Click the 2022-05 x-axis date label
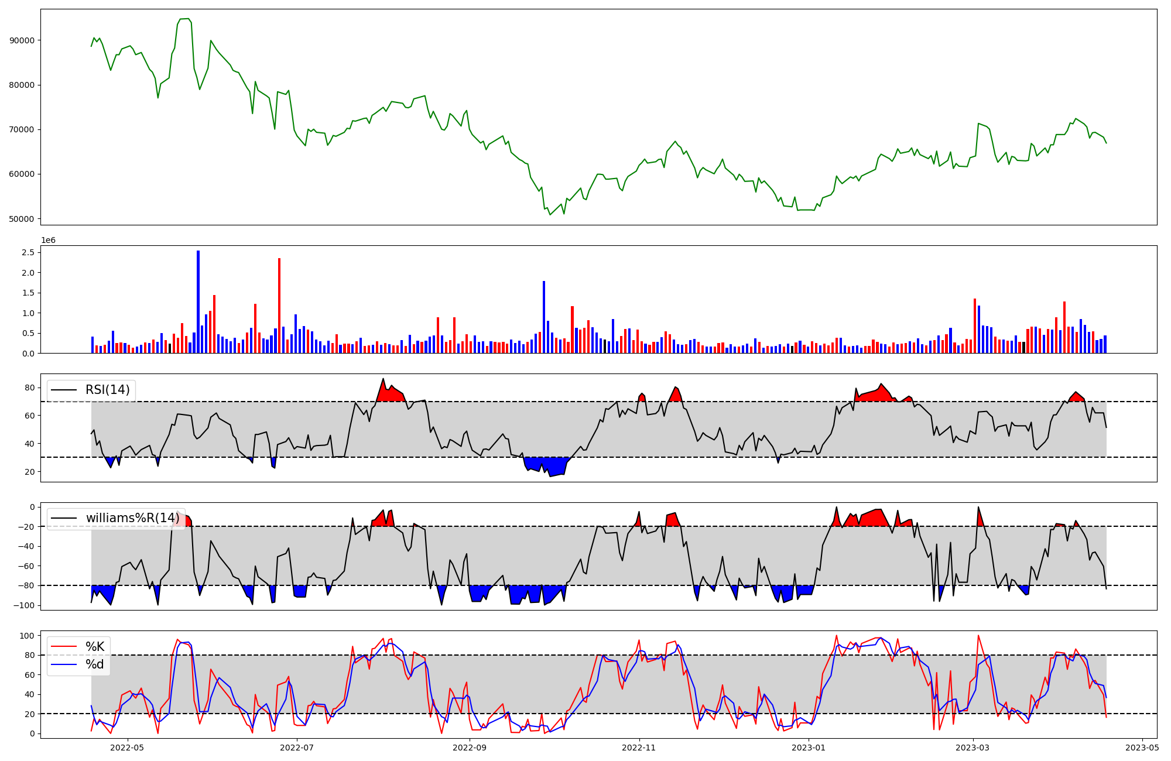The width and height of the screenshot is (1171, 761). pos(127,747)
